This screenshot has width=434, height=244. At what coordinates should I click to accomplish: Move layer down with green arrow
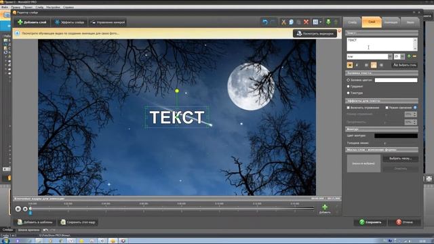click(328, 22)
